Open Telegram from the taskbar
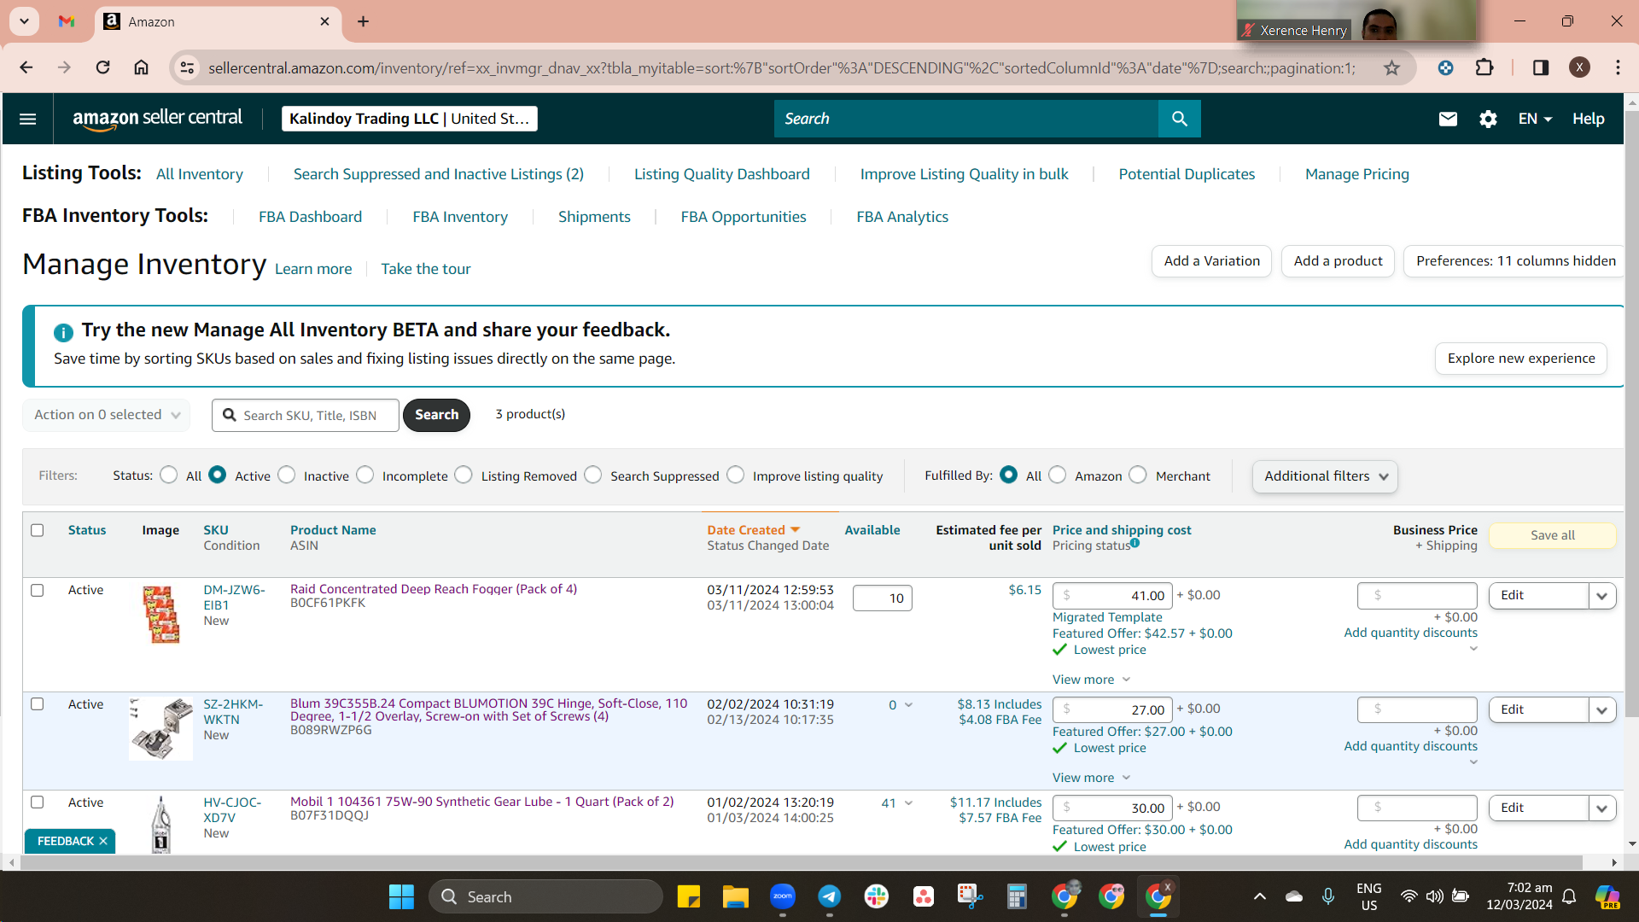The image size is (1639, 922). [x=830, y=896]
